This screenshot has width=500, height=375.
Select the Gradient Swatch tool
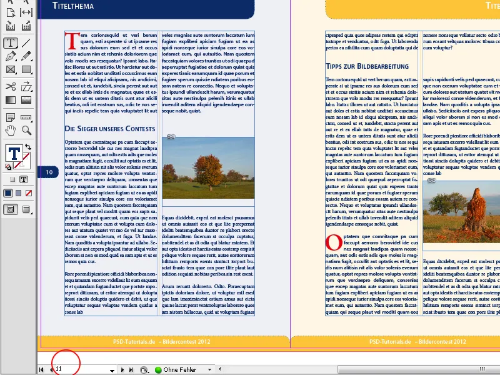11,100
